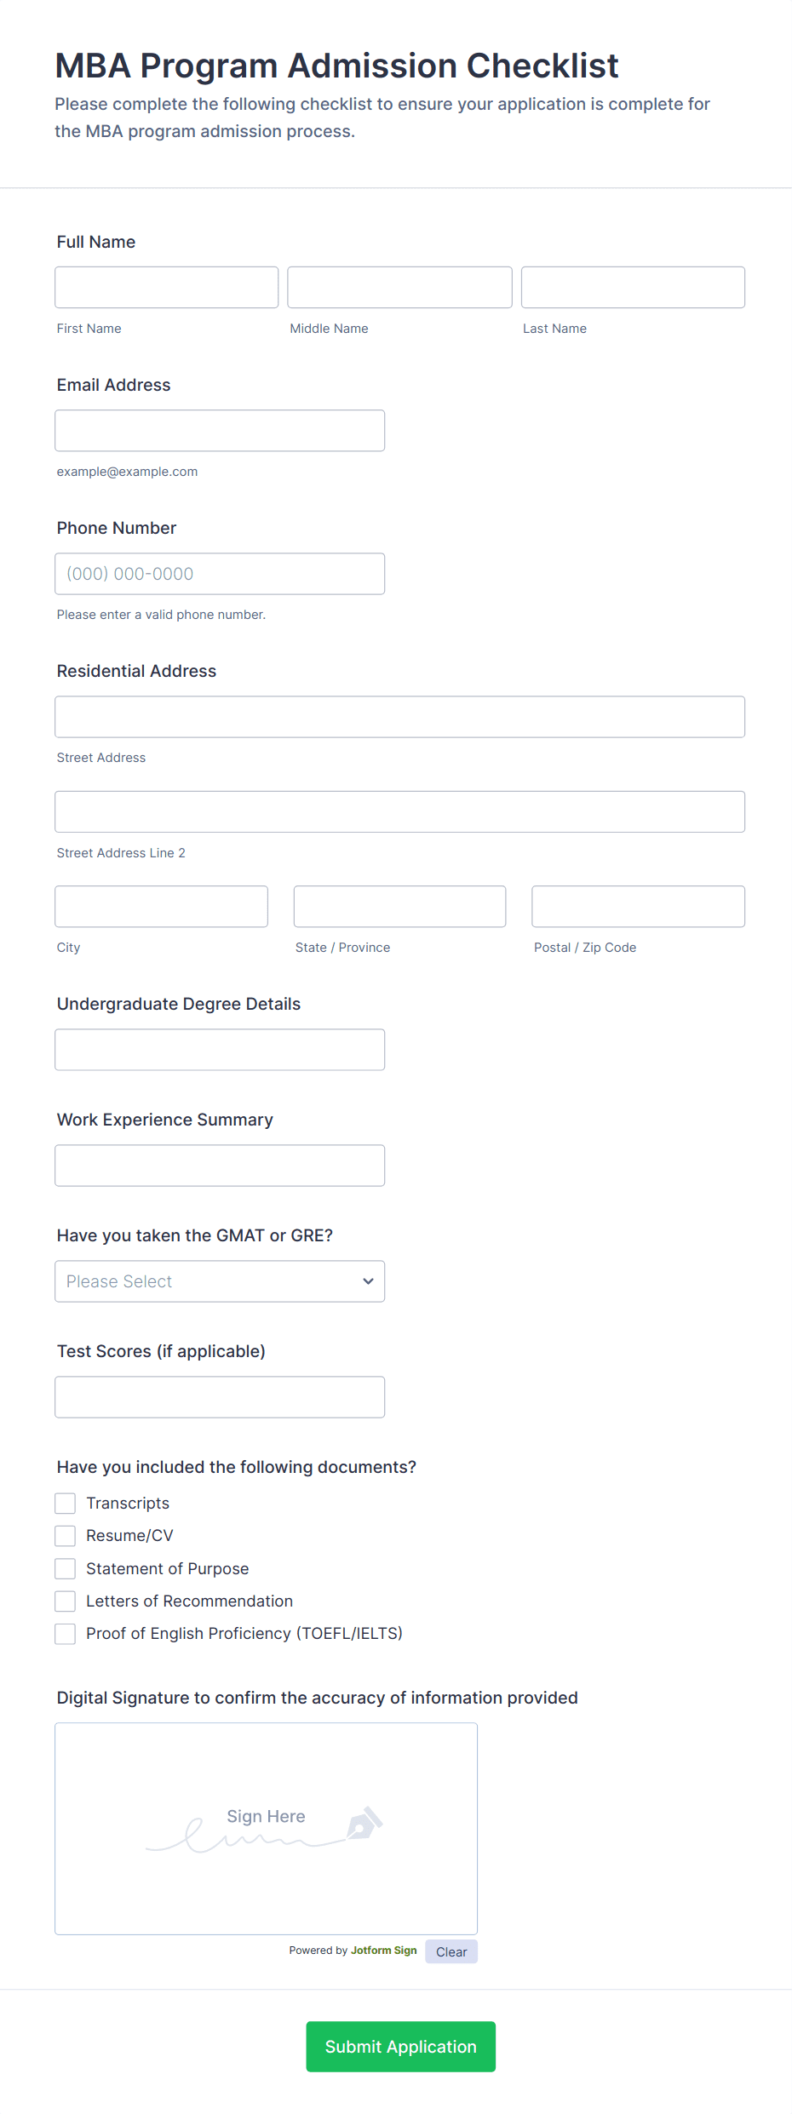Click the chevron on the GMAT/GRE dropdown

coord(368,1280)
